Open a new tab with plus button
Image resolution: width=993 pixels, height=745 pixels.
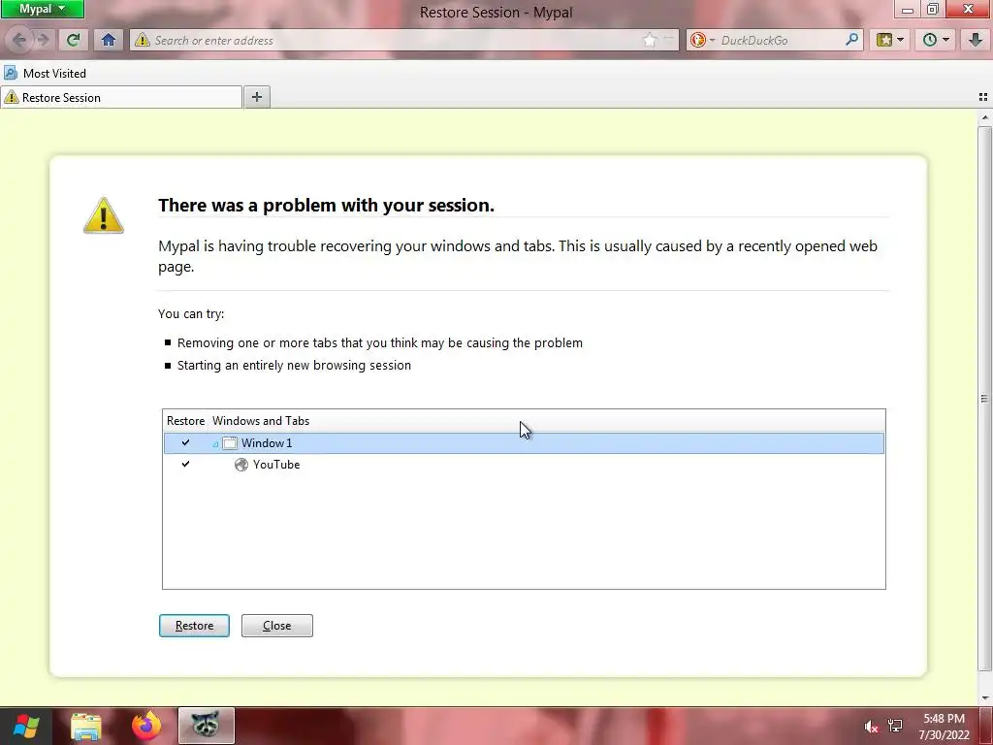256,97
